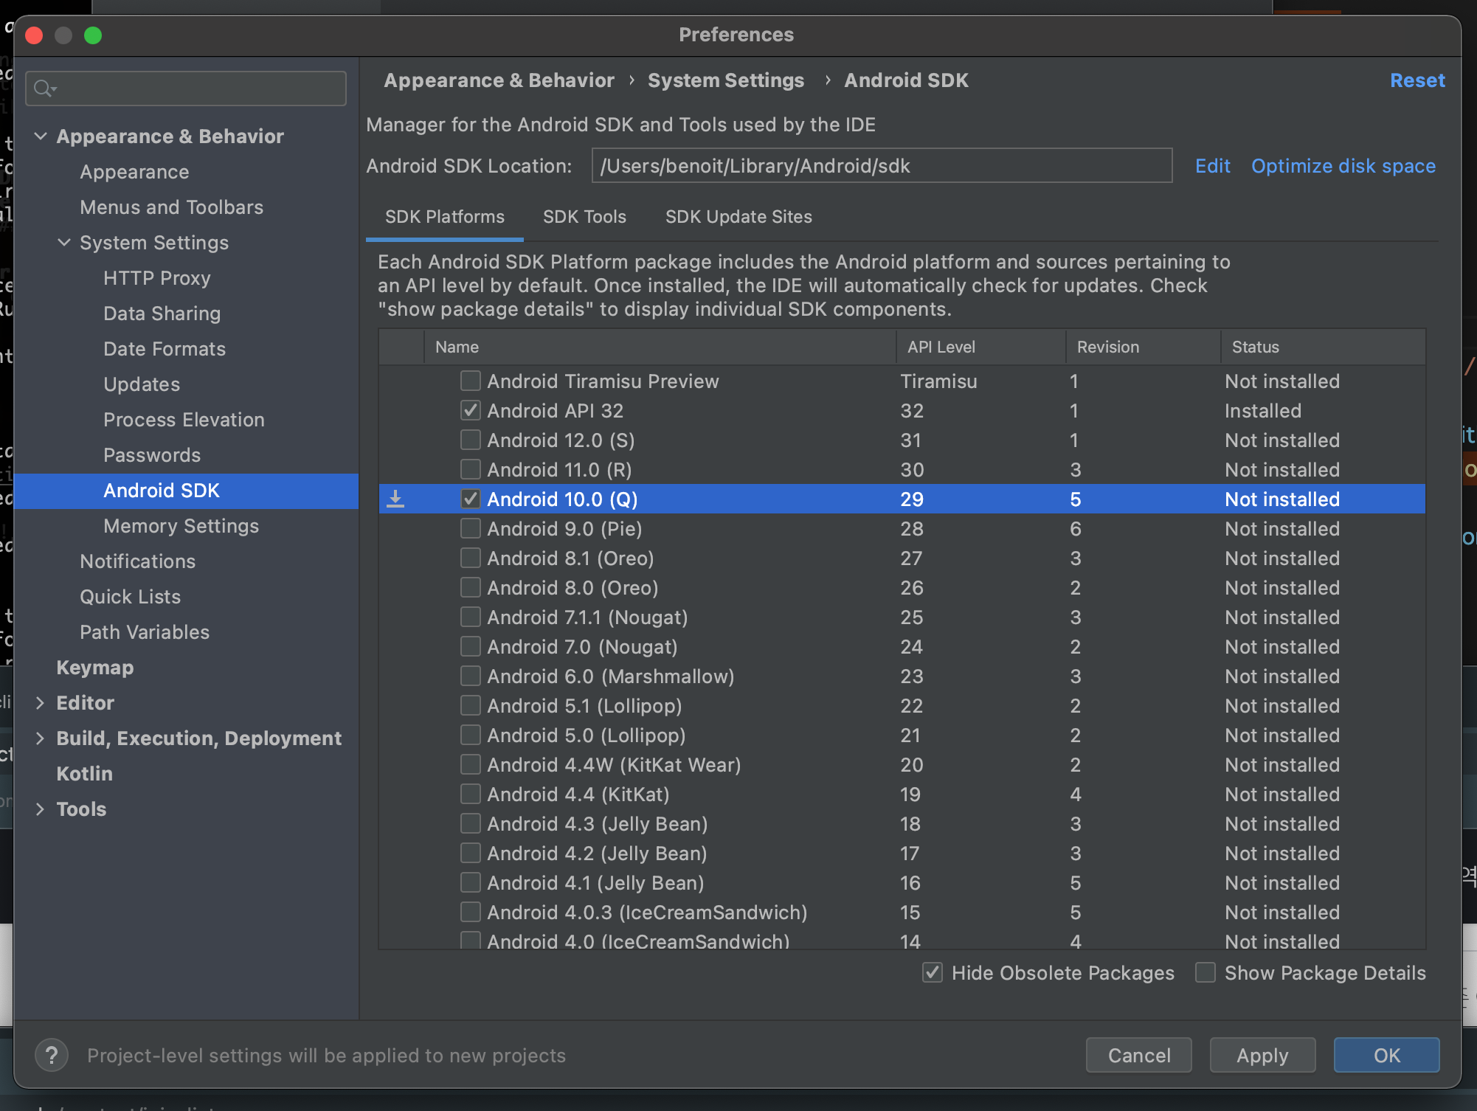Viewport: 1477px width, 1111px height.
Task: Click the Optimize disk space link
Action: [1343, 166]
